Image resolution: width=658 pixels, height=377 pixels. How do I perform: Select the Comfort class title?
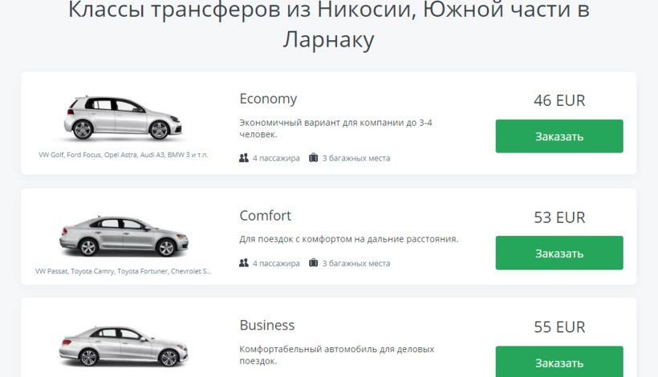tap(265, 216)
